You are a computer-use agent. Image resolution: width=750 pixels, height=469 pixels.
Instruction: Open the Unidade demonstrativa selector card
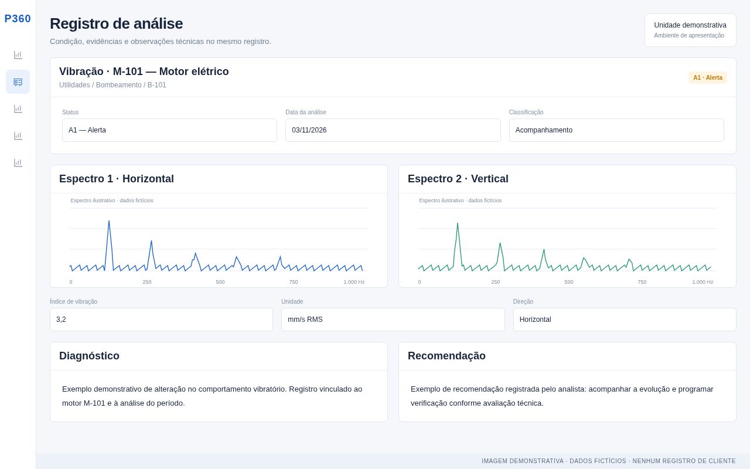[x=690, y=30]
